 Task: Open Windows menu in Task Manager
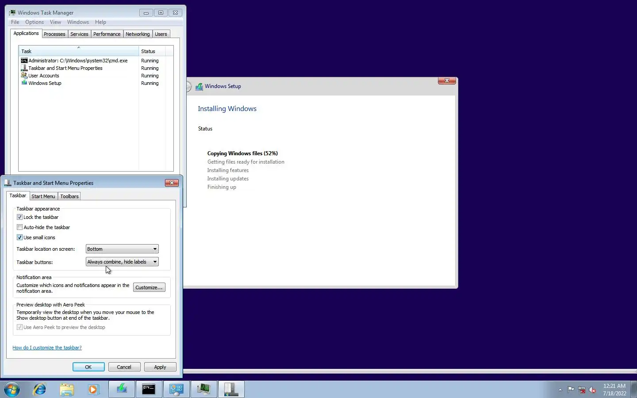click(x=78, y=22)
